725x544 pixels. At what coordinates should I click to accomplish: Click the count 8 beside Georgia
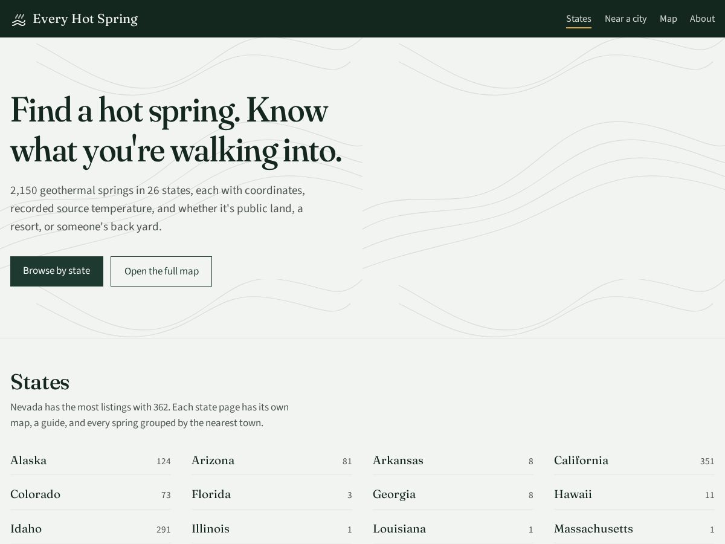(x=531, y=495)
